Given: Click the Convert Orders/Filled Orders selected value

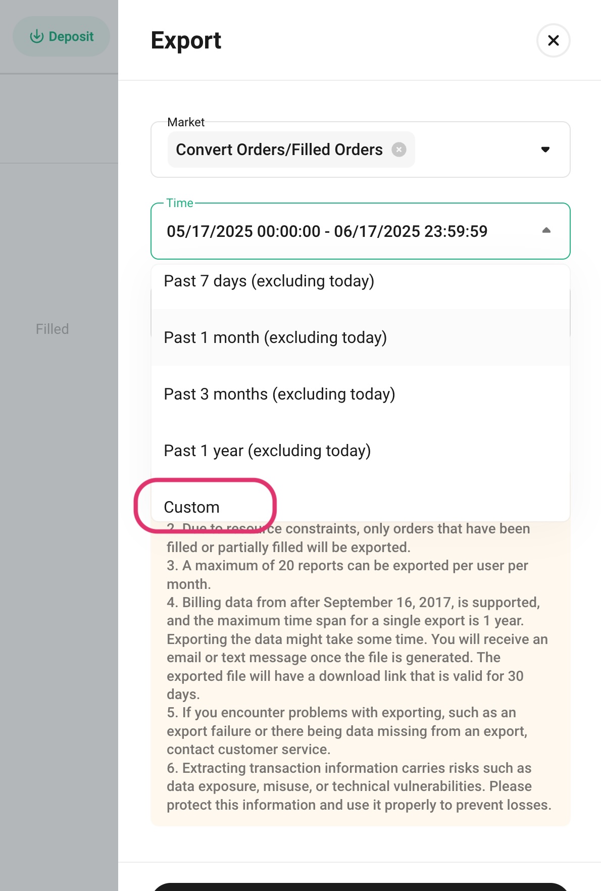Looking at the screenshot, I should point(279,149).
